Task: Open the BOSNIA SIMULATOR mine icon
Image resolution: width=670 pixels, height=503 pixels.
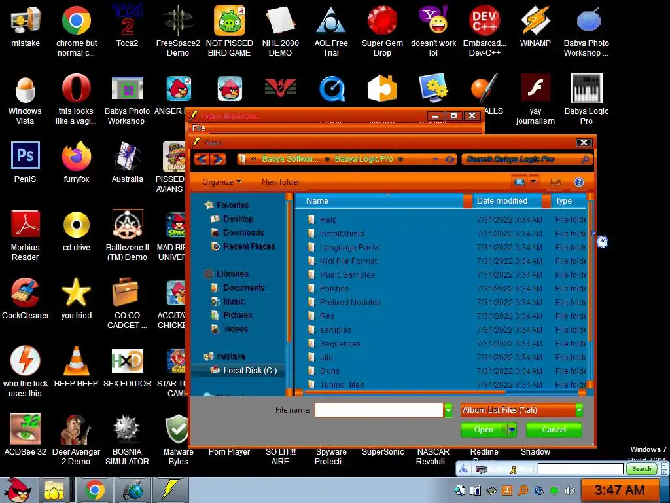Action: coord(127,439)
